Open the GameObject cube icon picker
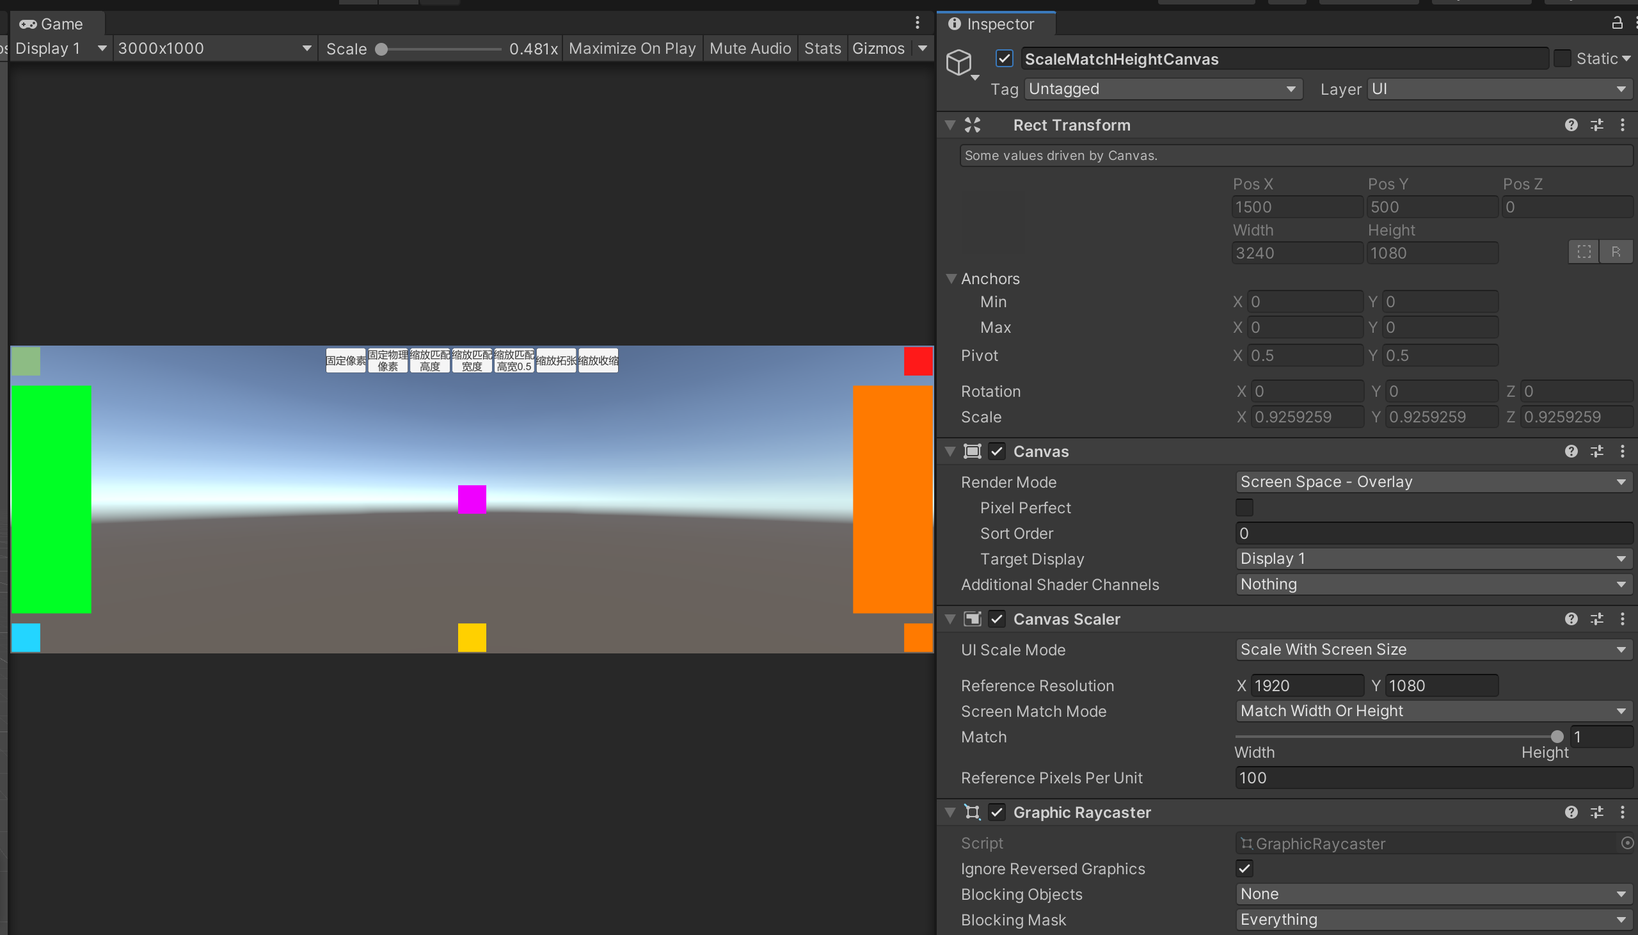Viewport: 1638px width, 935px height. [959, 62]
